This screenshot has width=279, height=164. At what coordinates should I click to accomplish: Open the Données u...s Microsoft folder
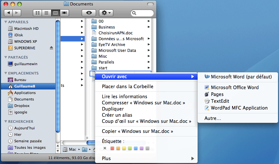pos(121,39)
